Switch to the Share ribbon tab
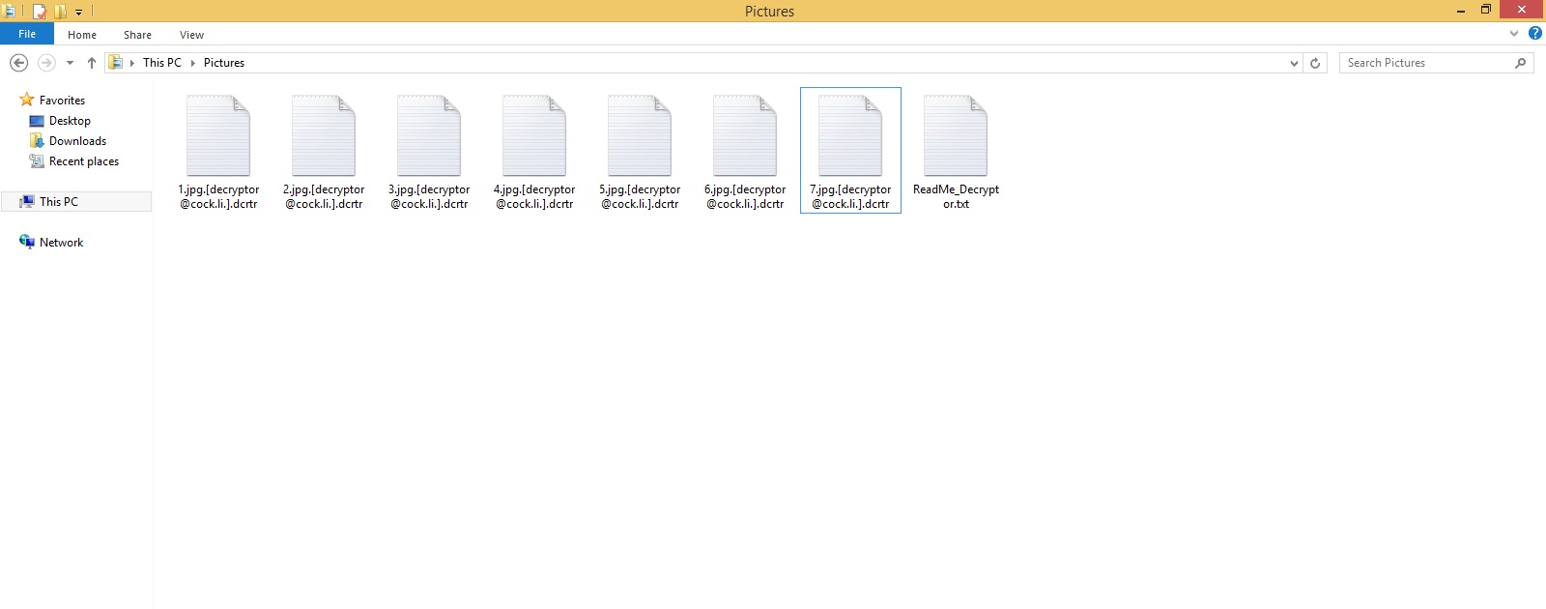Screen dimensions: 1546x609 (x=137, y=35)
